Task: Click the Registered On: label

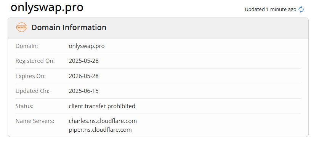Action: 35,61
